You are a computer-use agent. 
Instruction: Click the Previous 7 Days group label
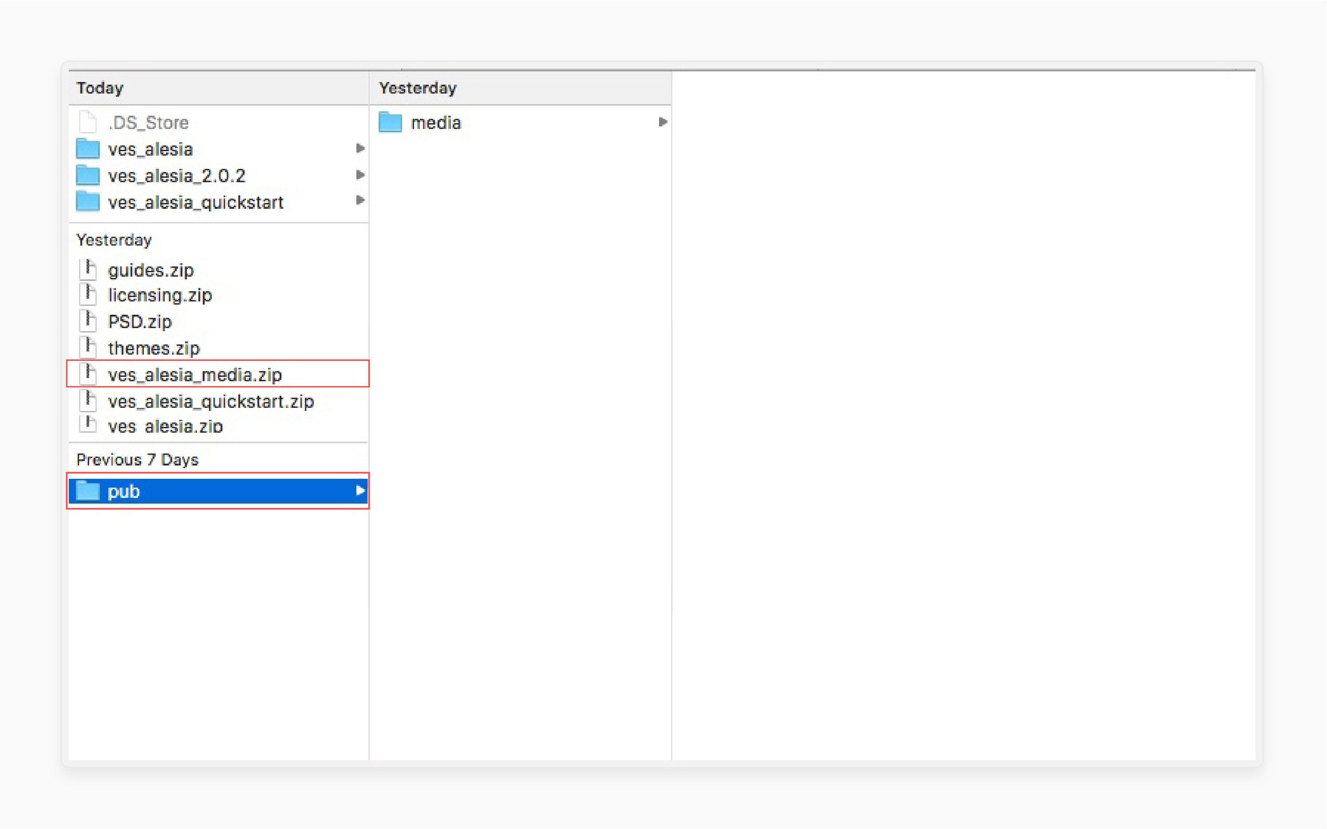137,459
